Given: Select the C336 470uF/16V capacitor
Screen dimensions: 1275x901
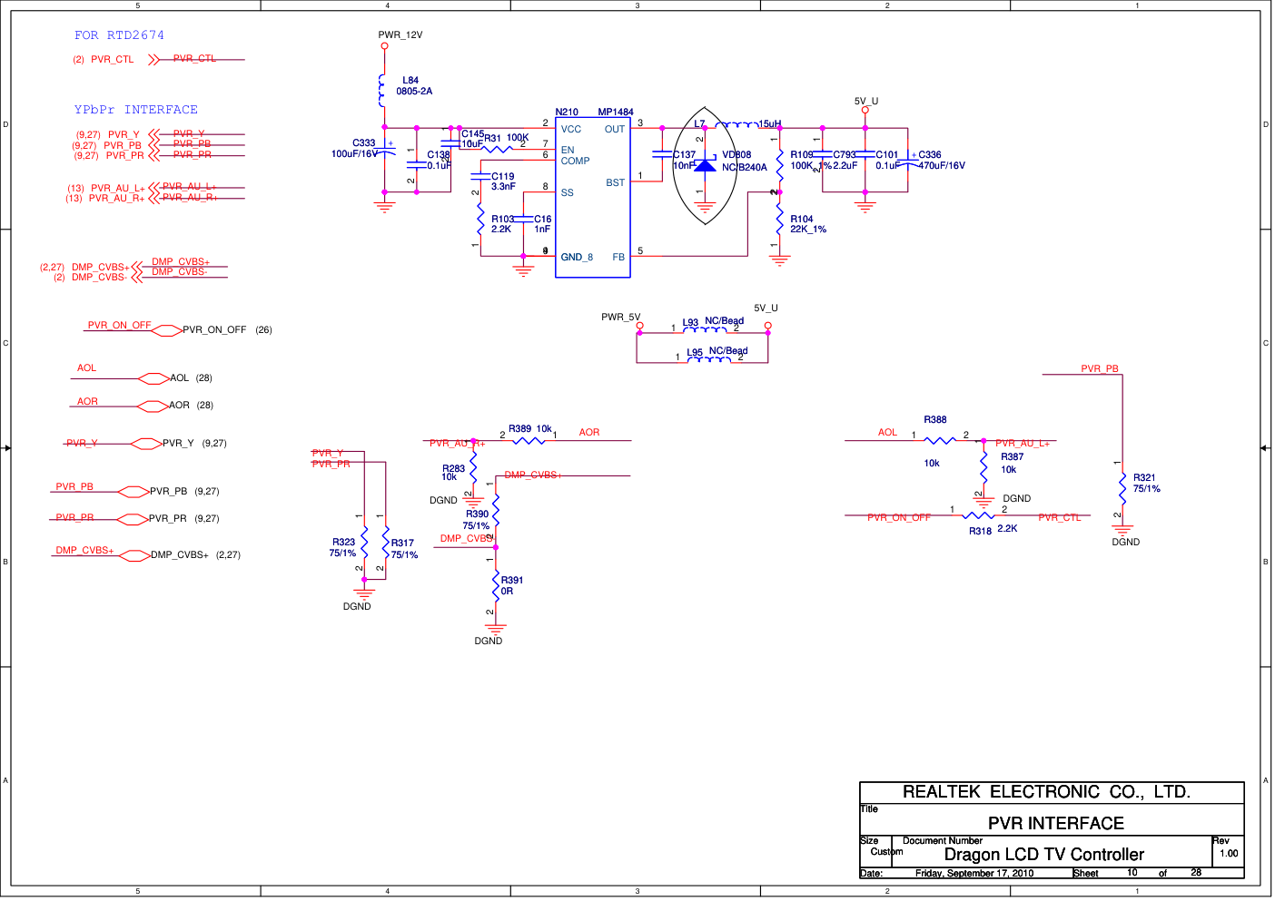Looking at the screenshot, I should point(908,161).
